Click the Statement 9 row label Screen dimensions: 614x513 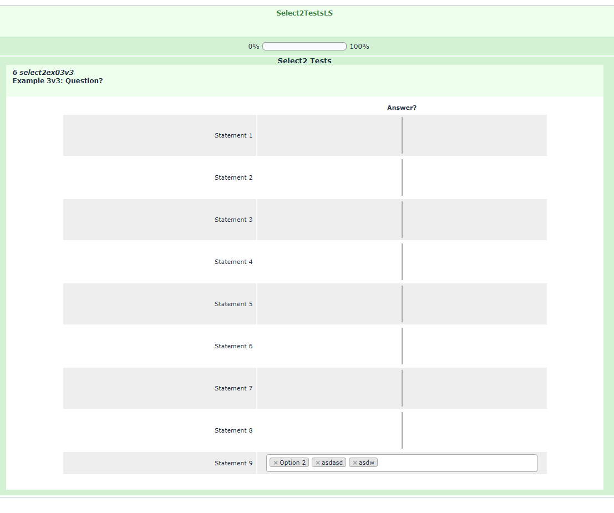(x=234, y=463)
